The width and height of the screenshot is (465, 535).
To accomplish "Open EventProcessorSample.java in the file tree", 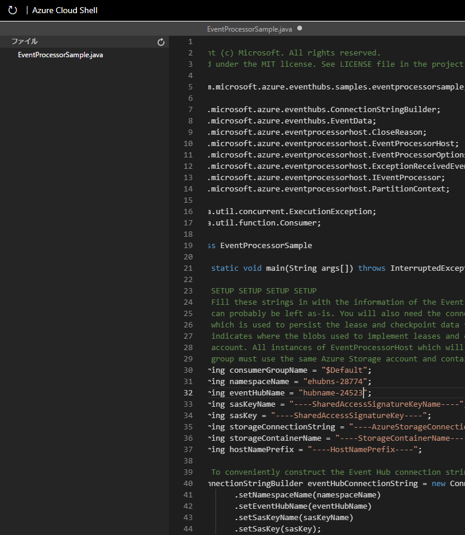I will [60, 55].
